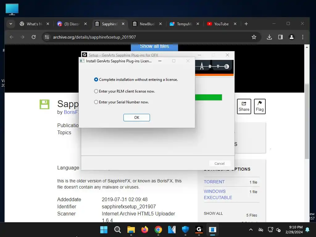316x237 pixels.
Task: Click the page vertical scrollbar thumb
Action: point(307,121)
